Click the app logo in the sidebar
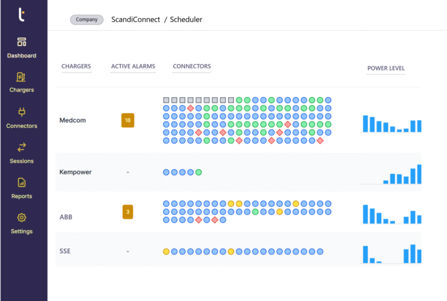The width and height of the screenshot is (447, 301). click(x=22, y=15)
